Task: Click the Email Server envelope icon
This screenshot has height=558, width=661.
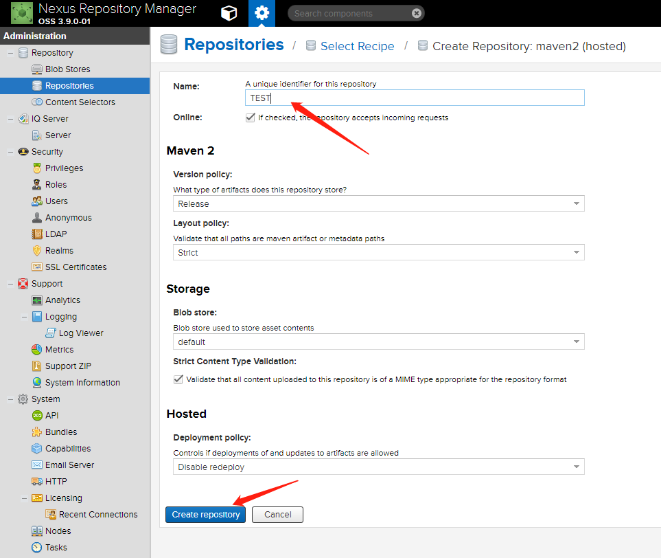Action: click(37, 465)
